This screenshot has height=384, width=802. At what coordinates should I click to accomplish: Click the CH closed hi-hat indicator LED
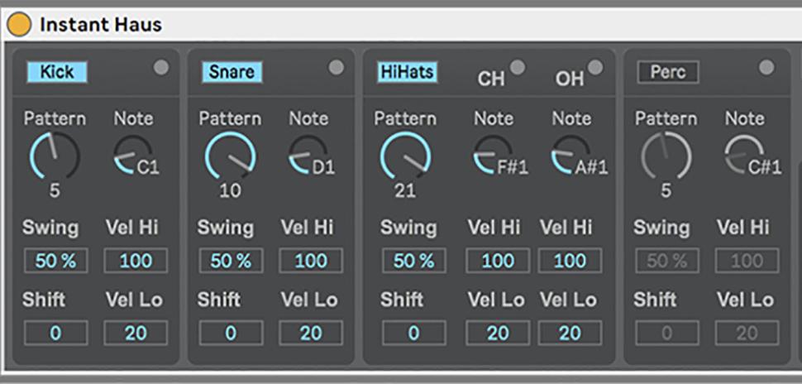coord(518,68)
